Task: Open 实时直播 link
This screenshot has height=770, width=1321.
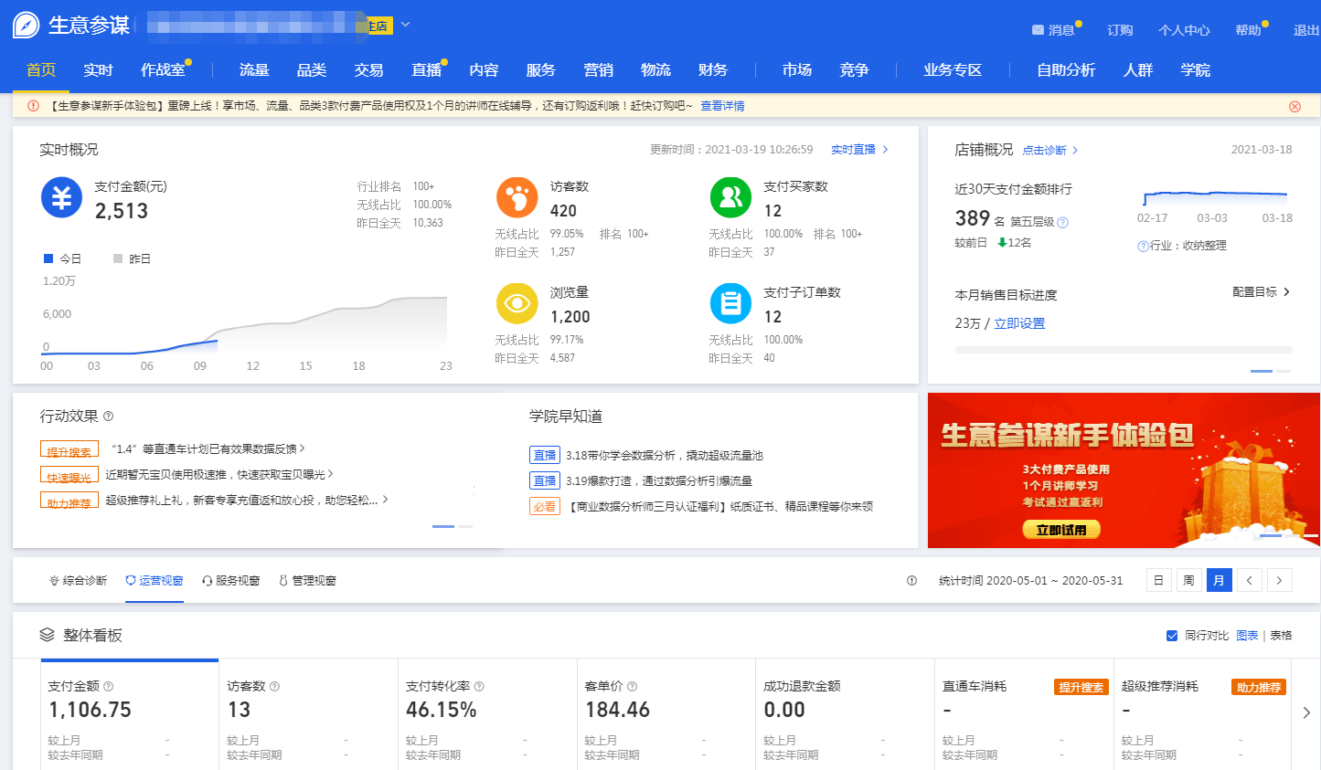Action: [859, 150]
